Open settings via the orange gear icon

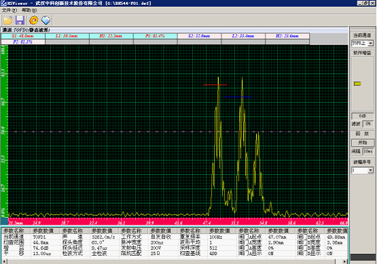click(34, 20)
